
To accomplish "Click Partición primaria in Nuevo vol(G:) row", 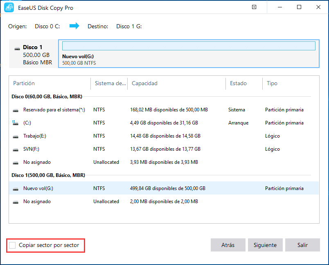I will coord(284,188).
